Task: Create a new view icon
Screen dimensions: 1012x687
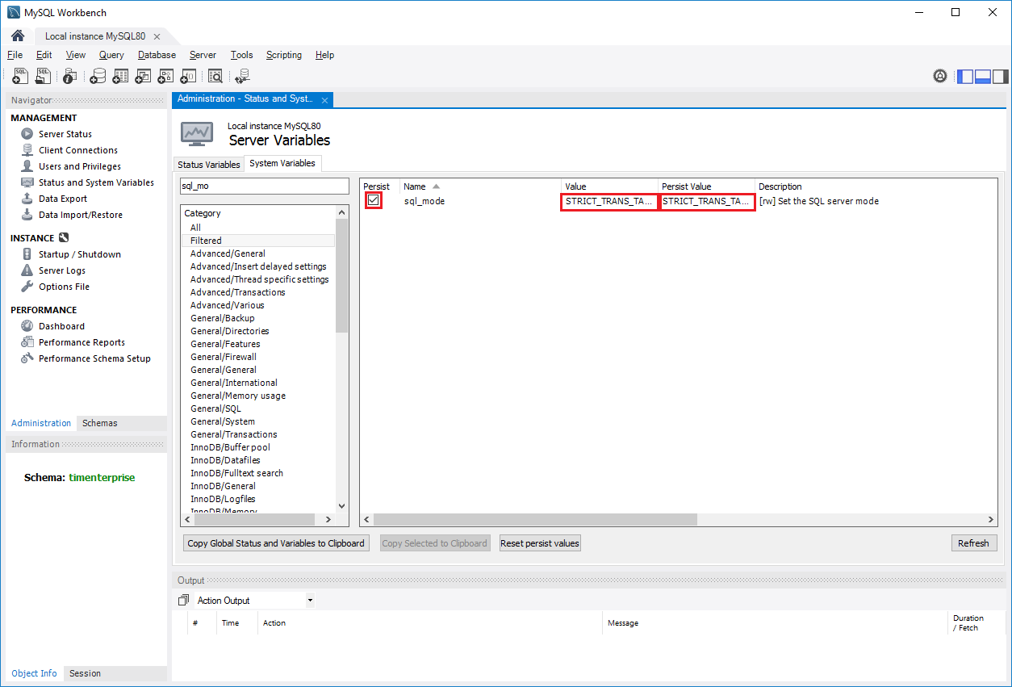Action: (x=143, y=76)
